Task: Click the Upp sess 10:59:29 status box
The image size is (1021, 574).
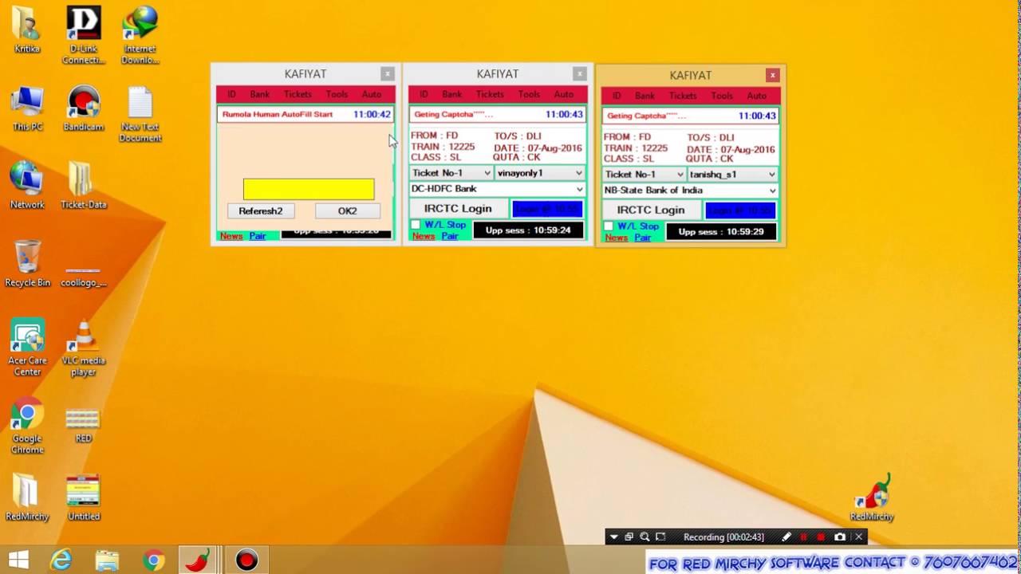Action: pyautogui.click(x=721, y=231)
